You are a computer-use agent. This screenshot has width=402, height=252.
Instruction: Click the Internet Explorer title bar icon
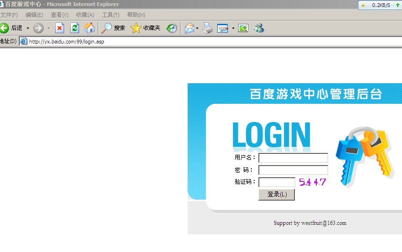[1, 4]
